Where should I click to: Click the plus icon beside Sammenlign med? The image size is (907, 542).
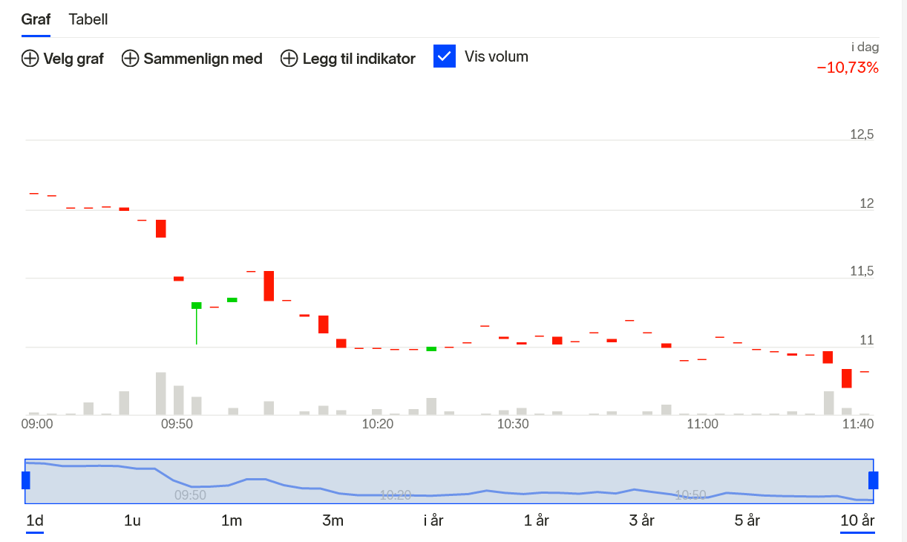[130, 59]
